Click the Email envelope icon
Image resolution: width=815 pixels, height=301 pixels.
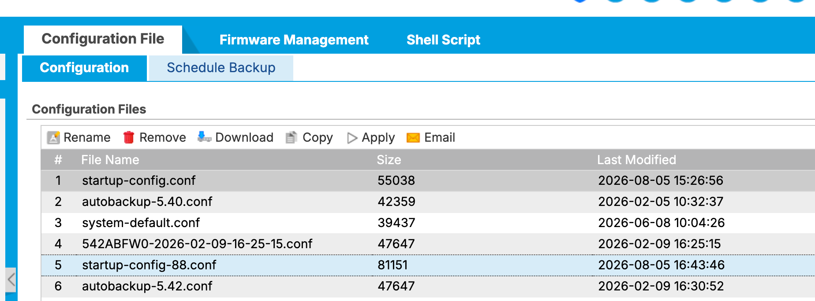[x=413, y=138]
